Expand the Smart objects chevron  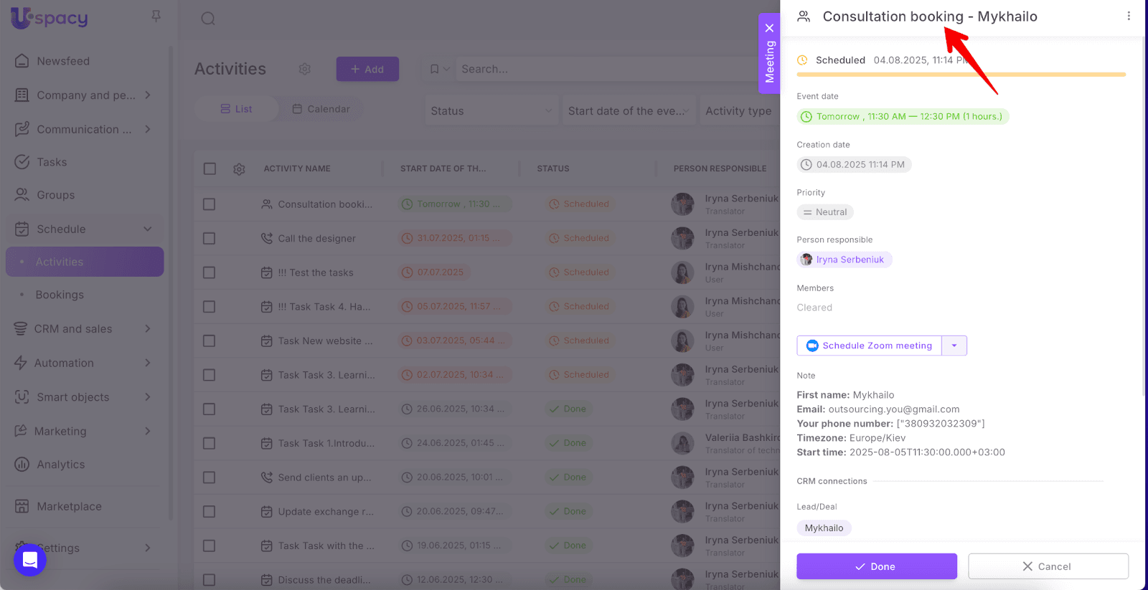pyautogui.click(x=148, y=397)
